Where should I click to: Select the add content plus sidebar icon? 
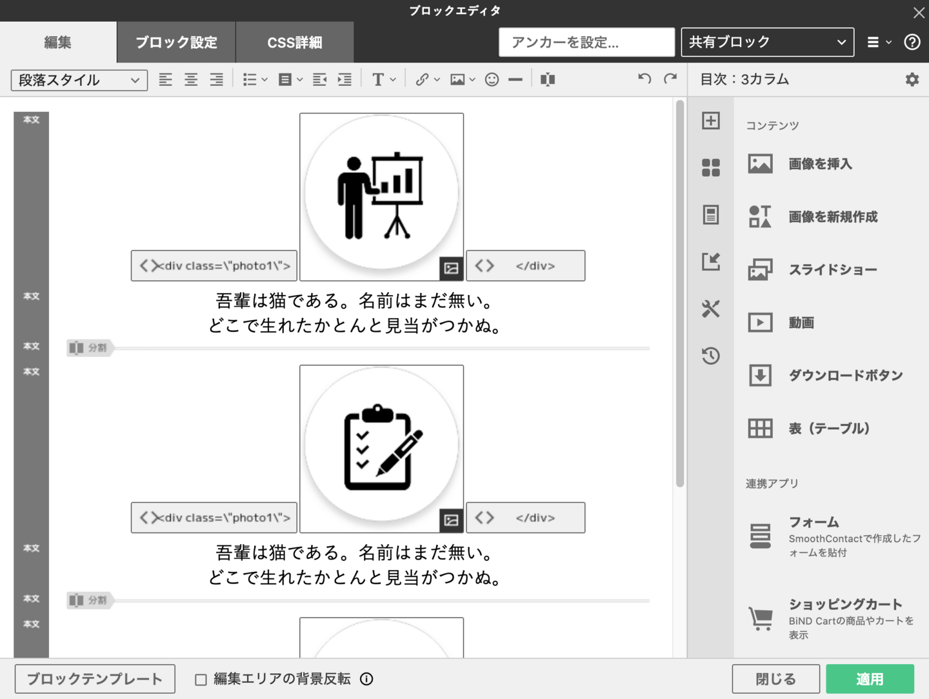tap(711, 121)
